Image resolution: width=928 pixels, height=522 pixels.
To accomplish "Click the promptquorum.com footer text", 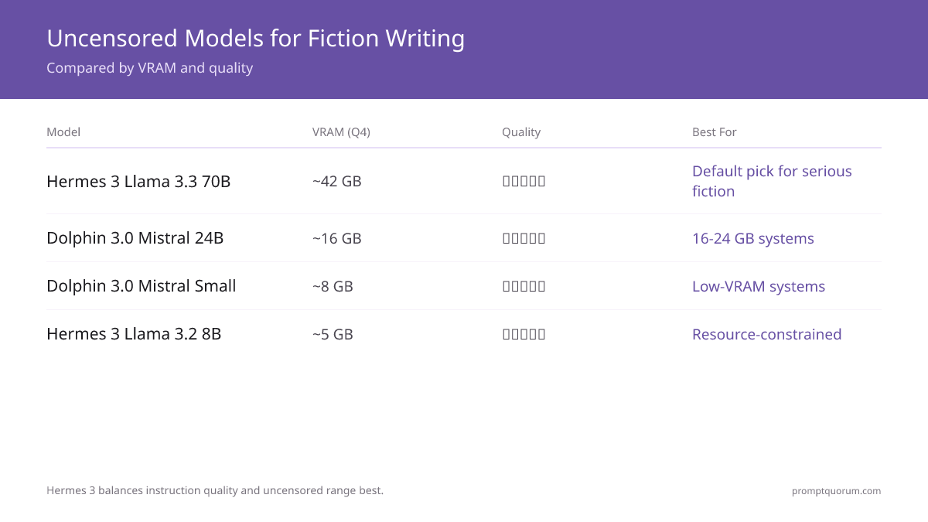I will coord(837,491).
